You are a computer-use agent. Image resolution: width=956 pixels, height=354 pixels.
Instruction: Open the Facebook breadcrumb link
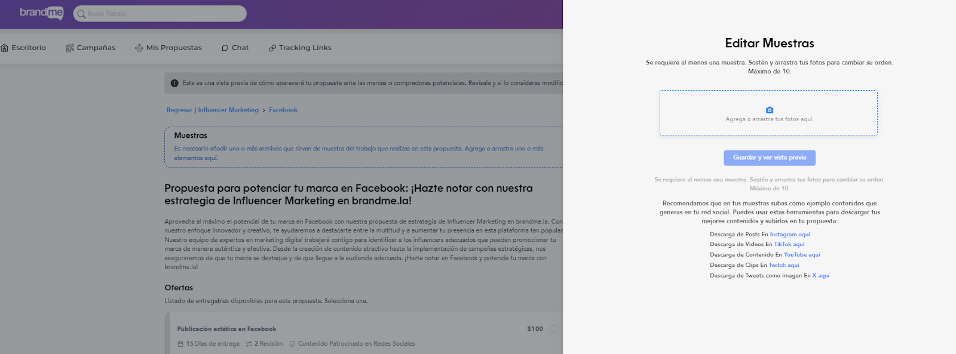tap(283, 110)
